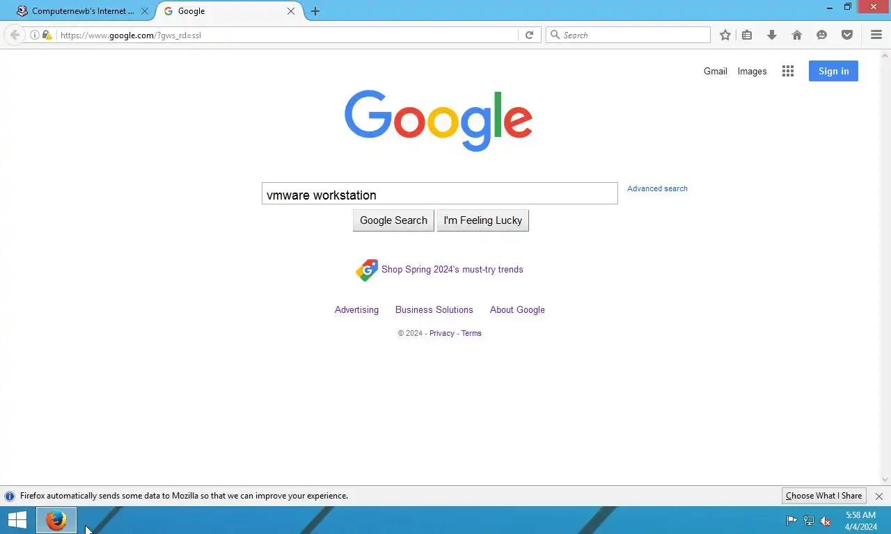
Task: Open About Google link
Action: [x=517, y=310]
